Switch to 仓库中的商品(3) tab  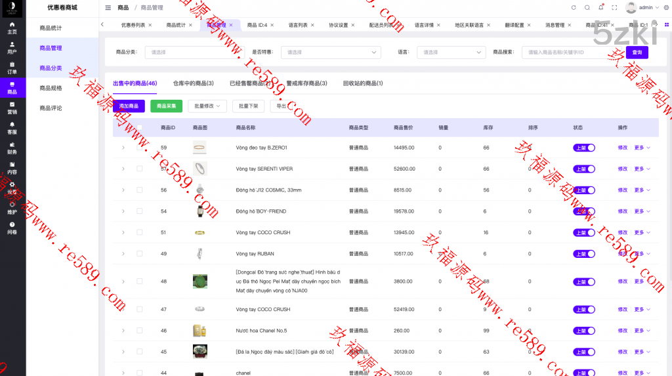click(x=193, y=83)
